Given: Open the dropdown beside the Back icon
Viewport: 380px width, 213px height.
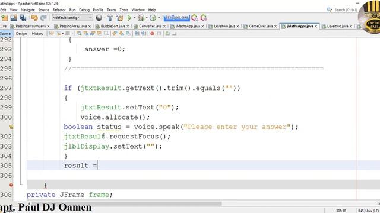Looking at the screenshot, I should [63, 34].
